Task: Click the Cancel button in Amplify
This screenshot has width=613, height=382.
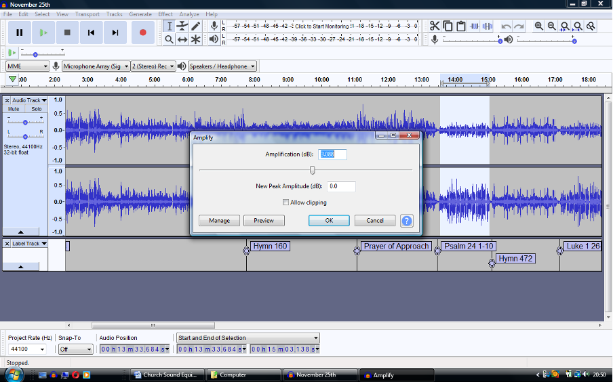Action: click(x=375, y=221)
